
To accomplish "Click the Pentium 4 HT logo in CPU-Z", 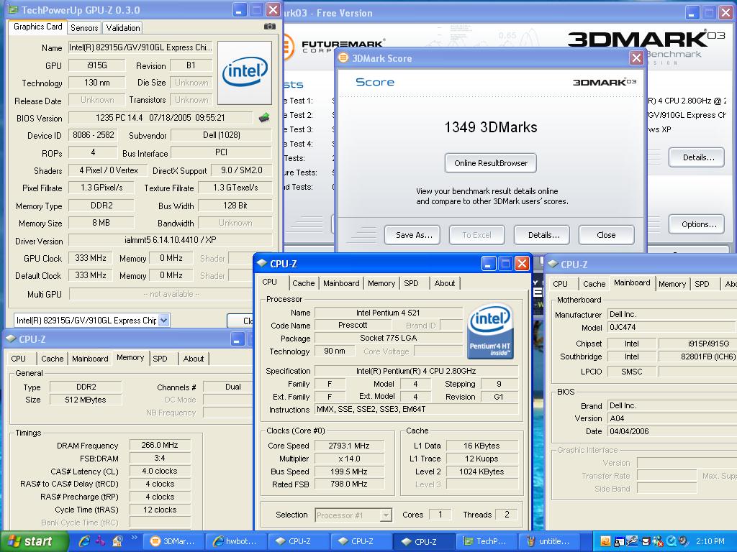I will 489,331.
